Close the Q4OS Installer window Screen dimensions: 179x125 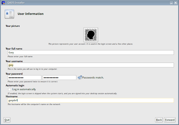click(176, 3)
